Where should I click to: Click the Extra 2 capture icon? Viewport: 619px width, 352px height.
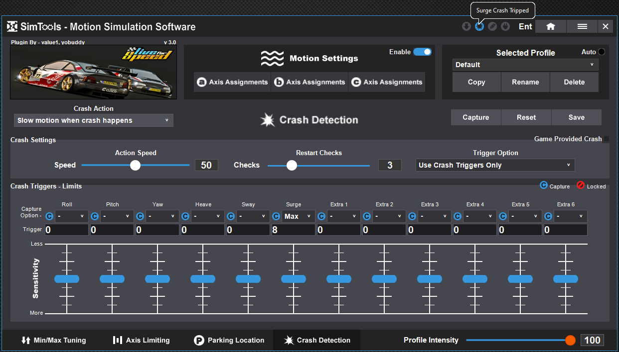tap(367, 216)
